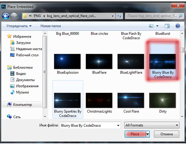
Task: Click Blue Flash By CodeDraco file name
Action: point(131,36)
